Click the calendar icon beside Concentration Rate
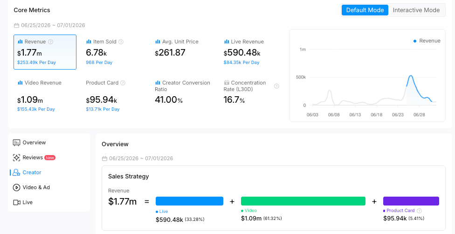The image size is (455, 234). [x=227, y=83]
